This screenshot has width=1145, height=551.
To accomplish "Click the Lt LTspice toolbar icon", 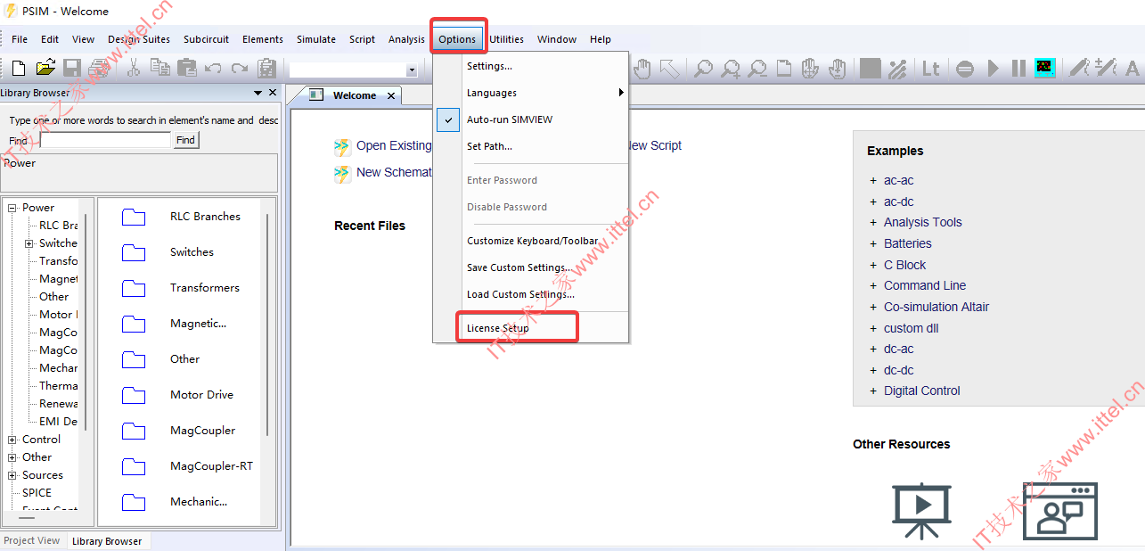I will coord(931,68).
